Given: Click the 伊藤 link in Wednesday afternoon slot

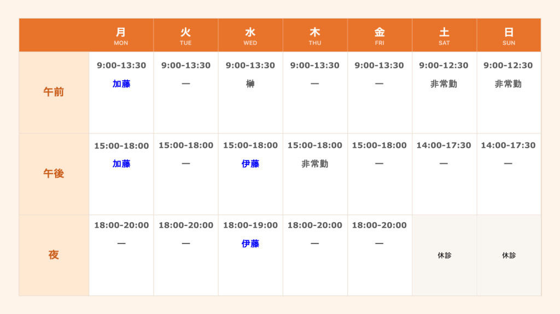Looking at the screenshot, I should (250, 164).
